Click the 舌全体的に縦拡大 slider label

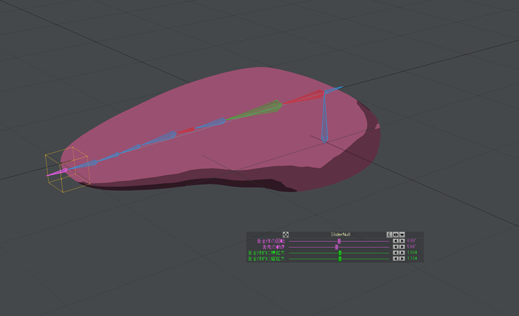266,259
